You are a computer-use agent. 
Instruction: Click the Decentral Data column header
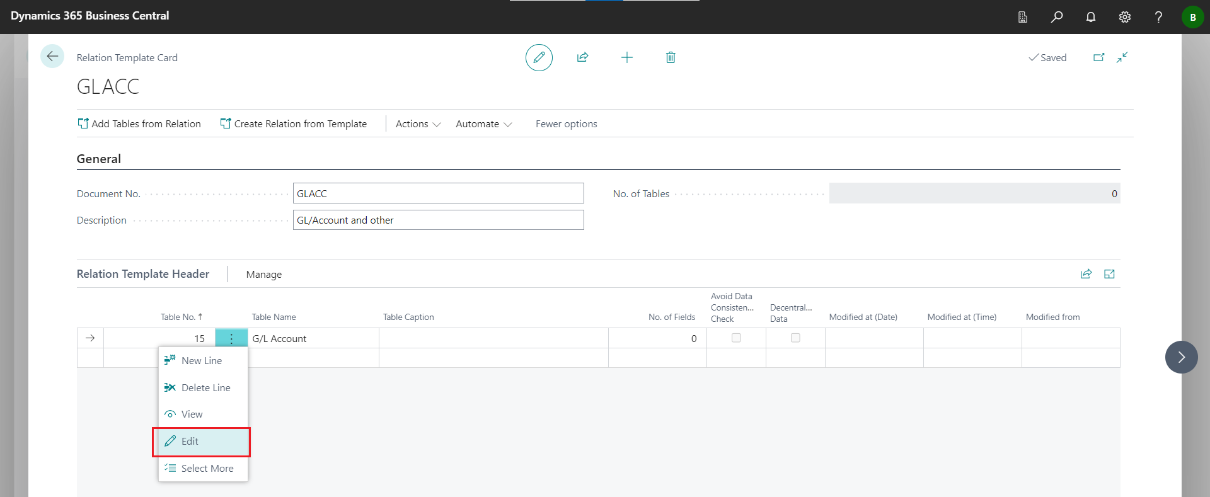(x=791, y=313)
